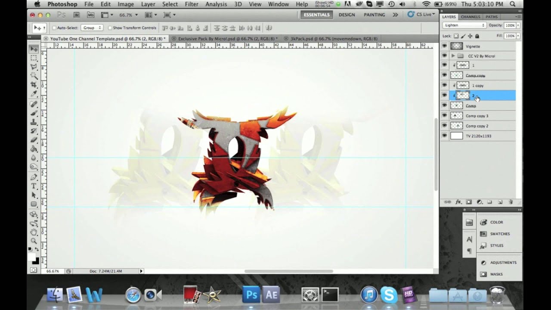Viewport: 551px width, 310px height.
Task: Open the Opacity slider dropdown arrow
Action: click(x=518, y=25)
